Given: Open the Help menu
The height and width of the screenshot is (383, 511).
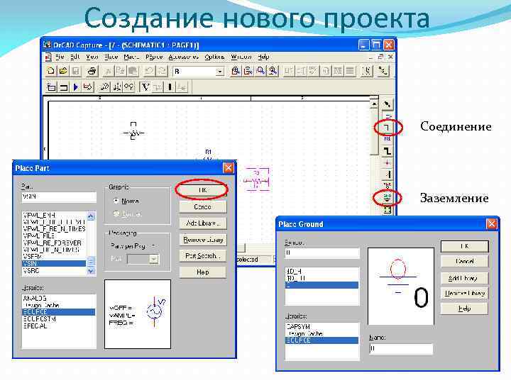Looking at the screenshot, I should [263, 57].
